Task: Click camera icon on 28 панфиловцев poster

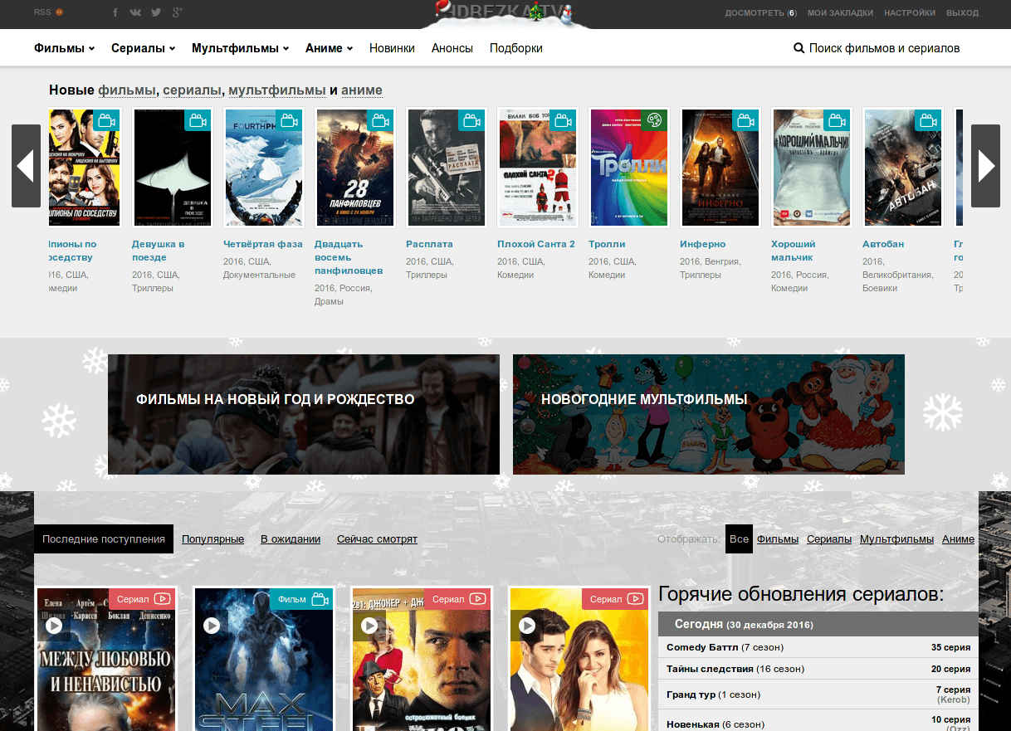Action: 379,121
